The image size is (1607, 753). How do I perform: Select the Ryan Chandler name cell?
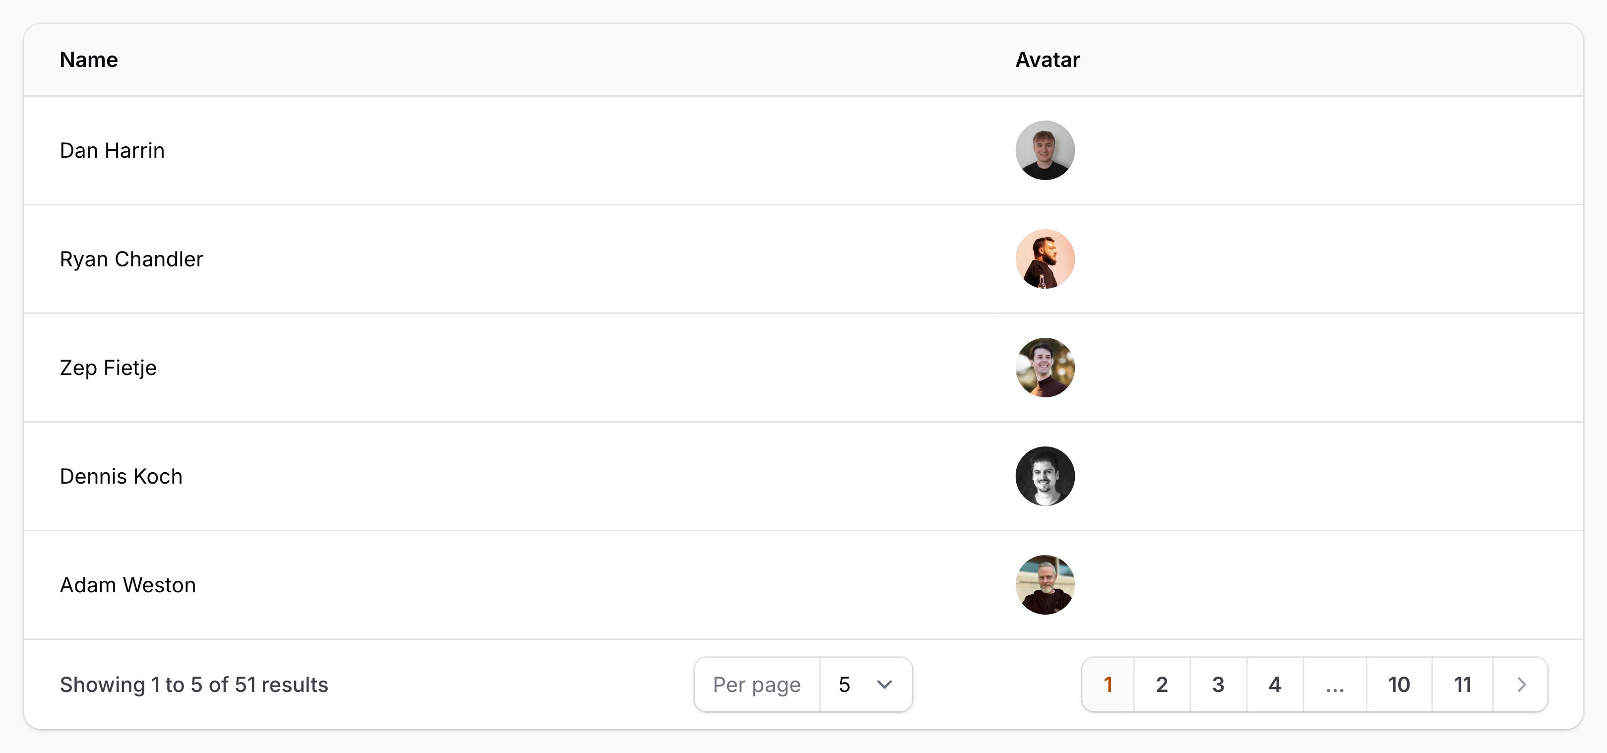point(131,259)
